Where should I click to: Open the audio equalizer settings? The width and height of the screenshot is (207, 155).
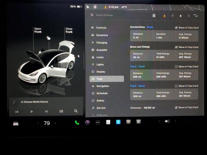click(61, 111)
